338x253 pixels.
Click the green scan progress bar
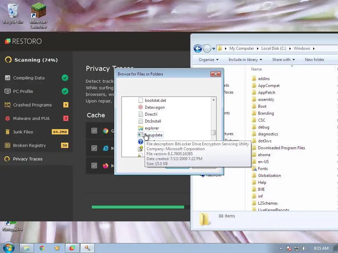(138, 207)
